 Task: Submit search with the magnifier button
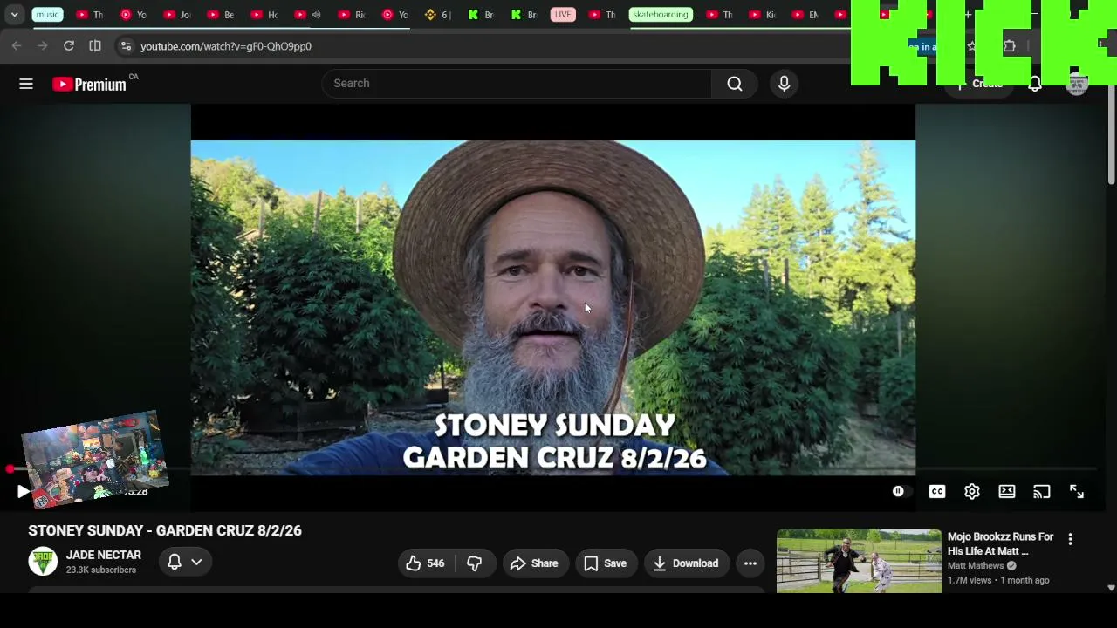point(735,84)
